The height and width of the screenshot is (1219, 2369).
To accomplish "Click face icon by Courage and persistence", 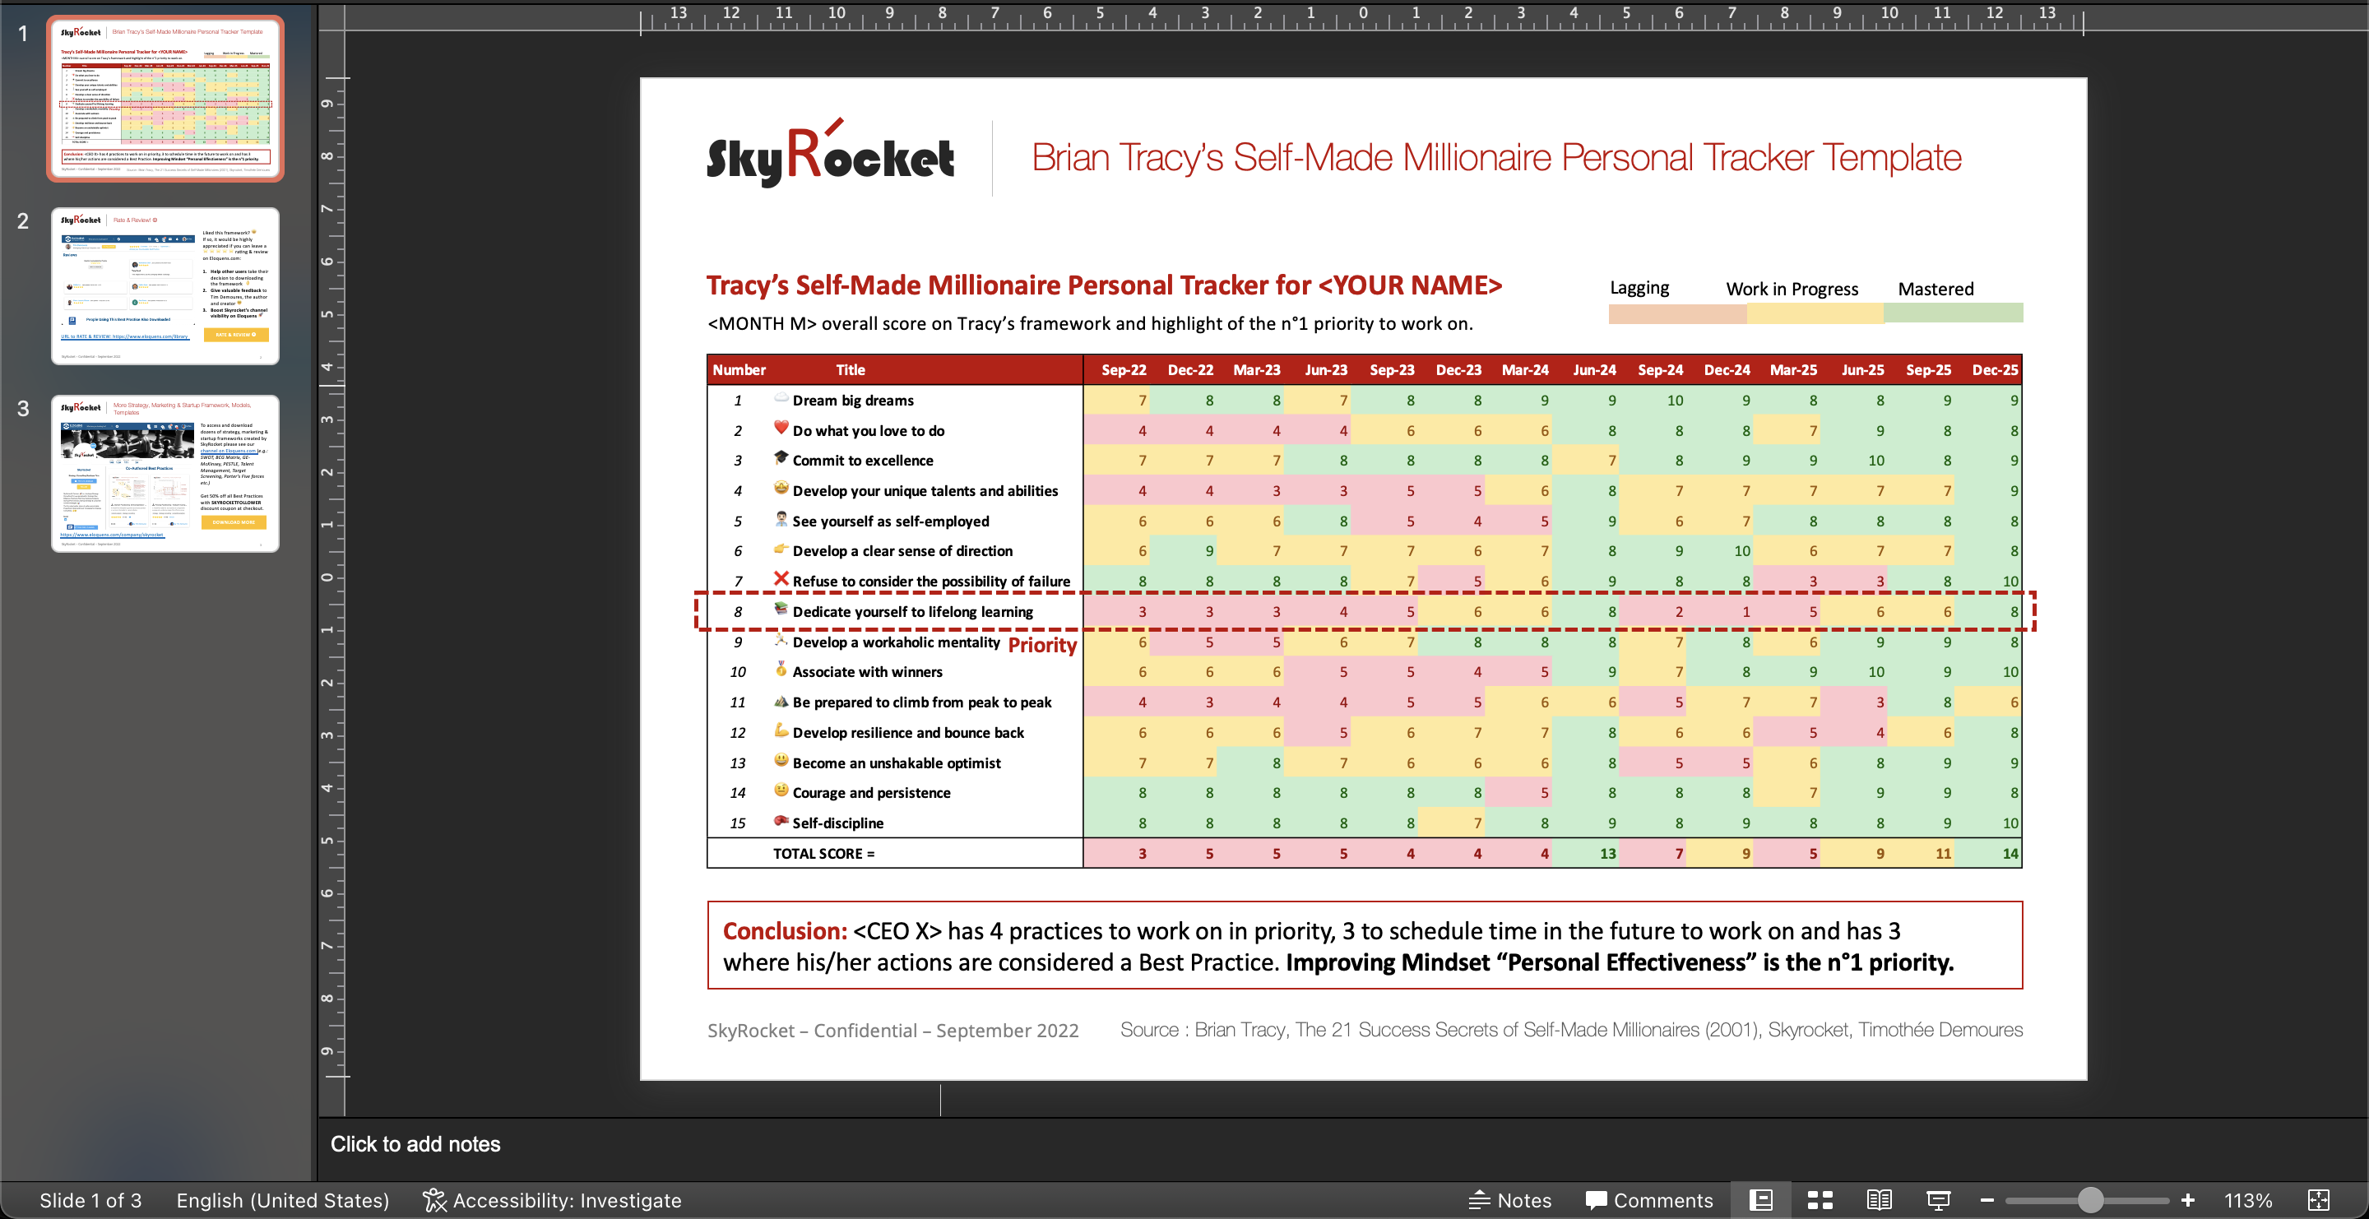I will 781,790.
